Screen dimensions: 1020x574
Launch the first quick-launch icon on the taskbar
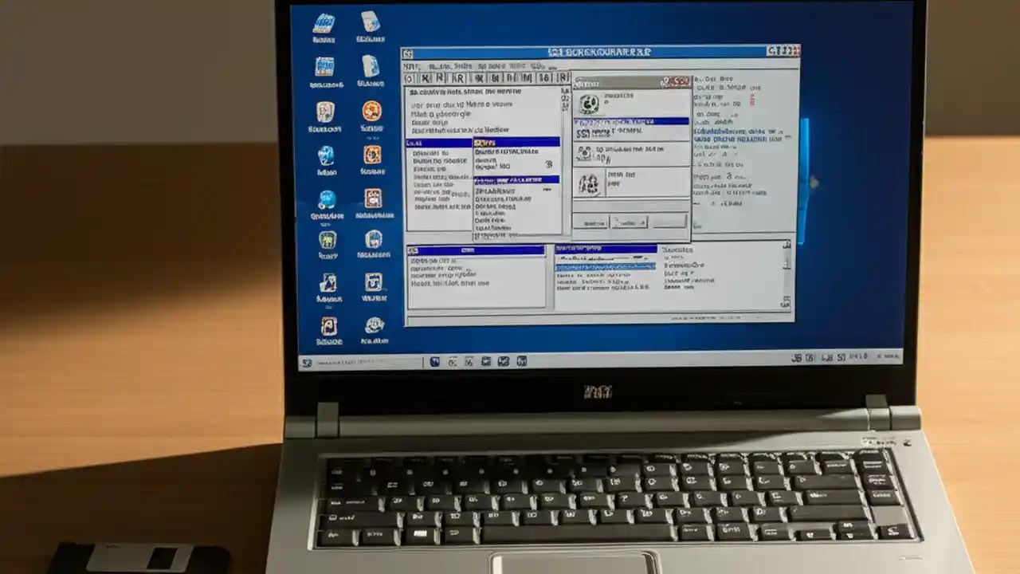point(435,362)
